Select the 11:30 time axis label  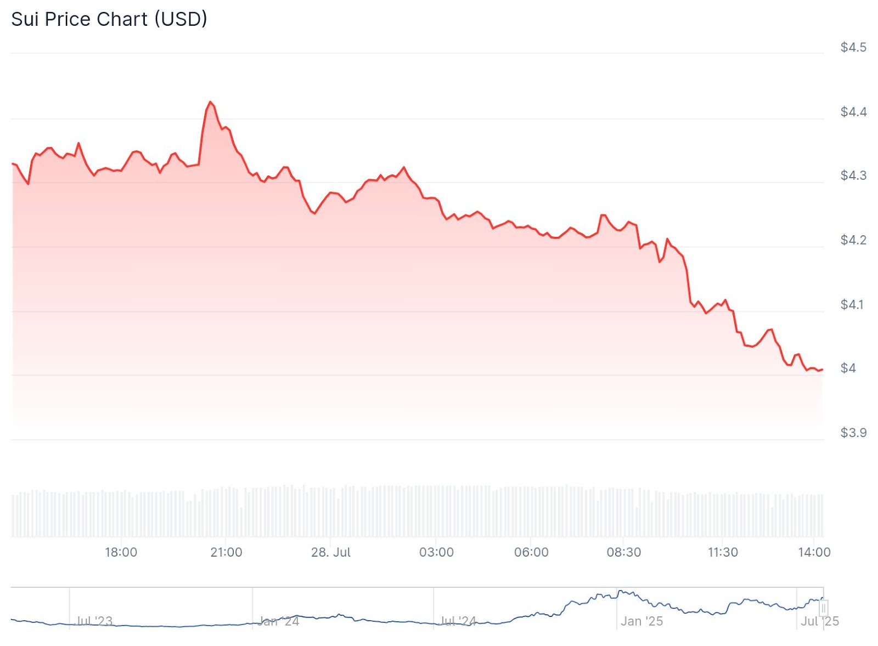[723, 552]
